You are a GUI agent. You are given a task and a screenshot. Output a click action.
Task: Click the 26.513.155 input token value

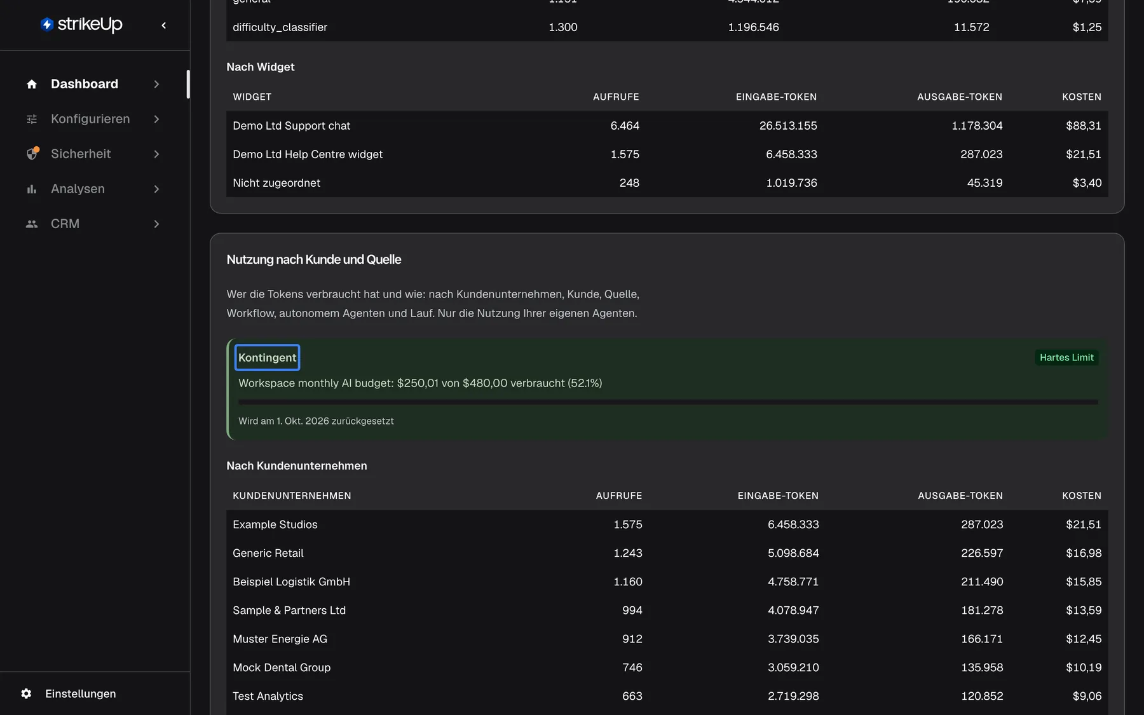click(x=788, y=126)
